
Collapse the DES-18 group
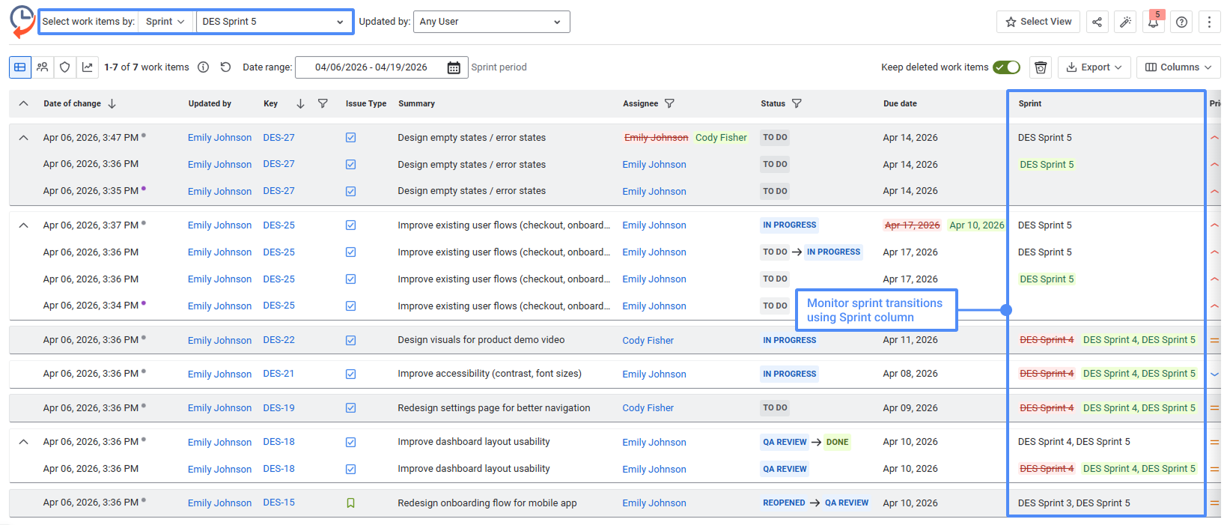pos(24,442)
